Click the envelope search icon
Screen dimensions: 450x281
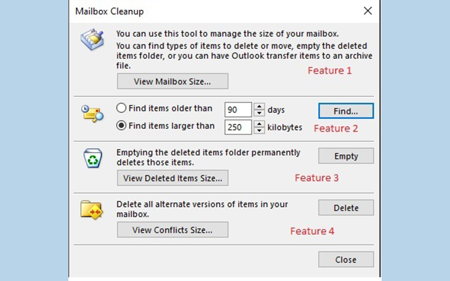click(x=92, y=114)
